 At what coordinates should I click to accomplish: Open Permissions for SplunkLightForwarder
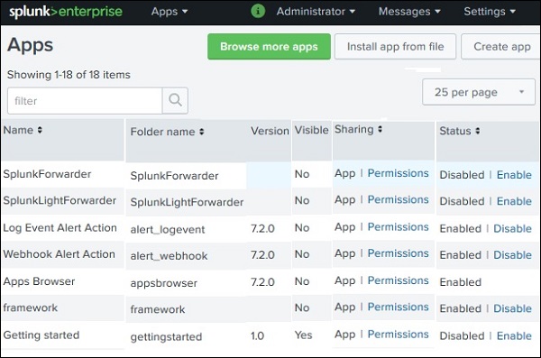point(399,199)
